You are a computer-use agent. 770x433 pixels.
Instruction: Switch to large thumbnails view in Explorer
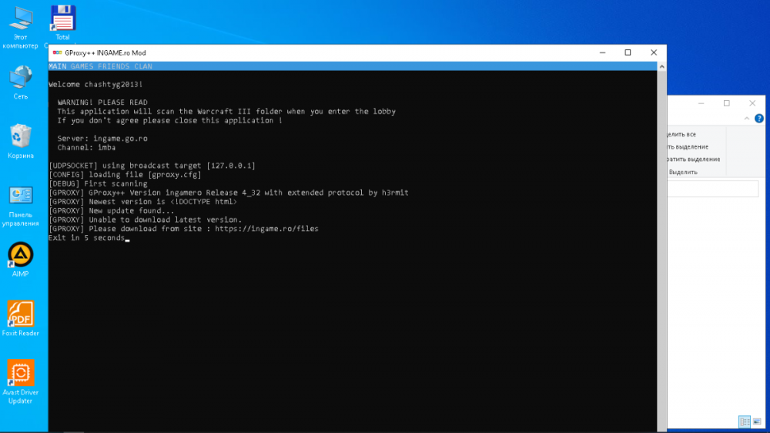(x=756, y=421)
